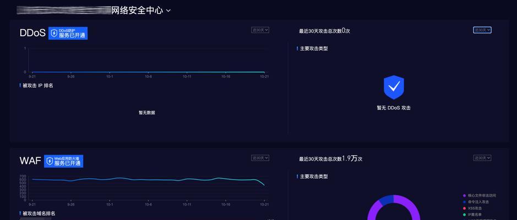This screenshot has height=220, width=517.
Task: Open 近30天 dropdown beside DDoS attack total
Action: [482, 30]
